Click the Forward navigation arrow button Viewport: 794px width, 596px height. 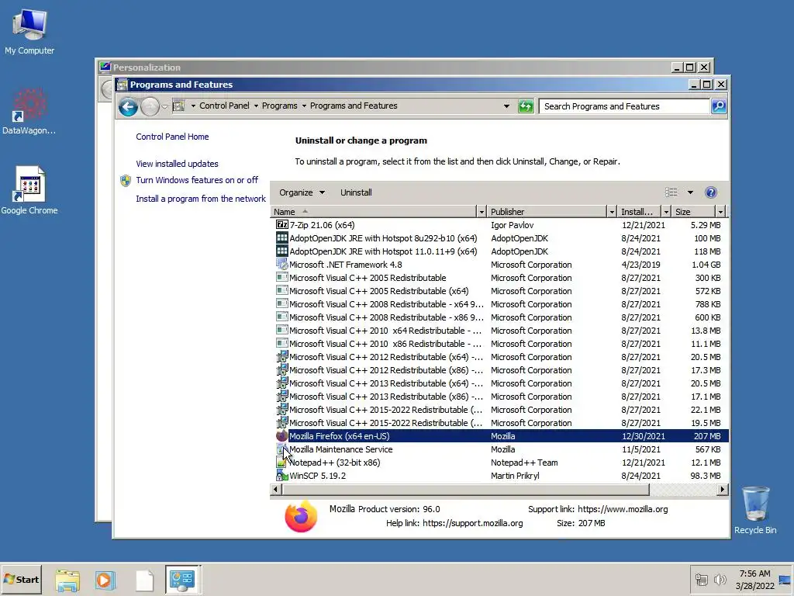tap(150, 107)
